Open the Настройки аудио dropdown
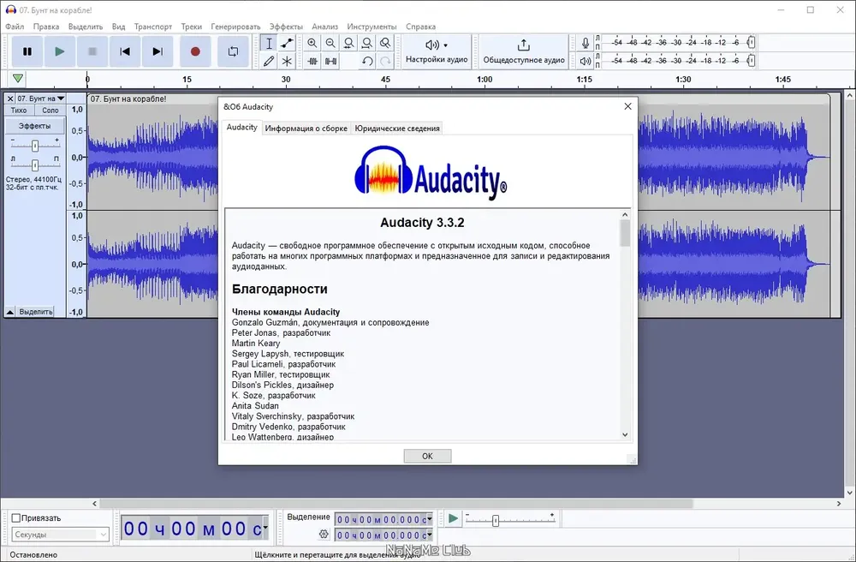This screenshot has width=856, height=562. coord(437,51)
